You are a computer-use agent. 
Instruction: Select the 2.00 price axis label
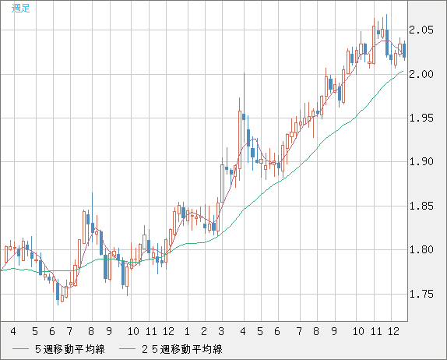[x=421, y=74]
